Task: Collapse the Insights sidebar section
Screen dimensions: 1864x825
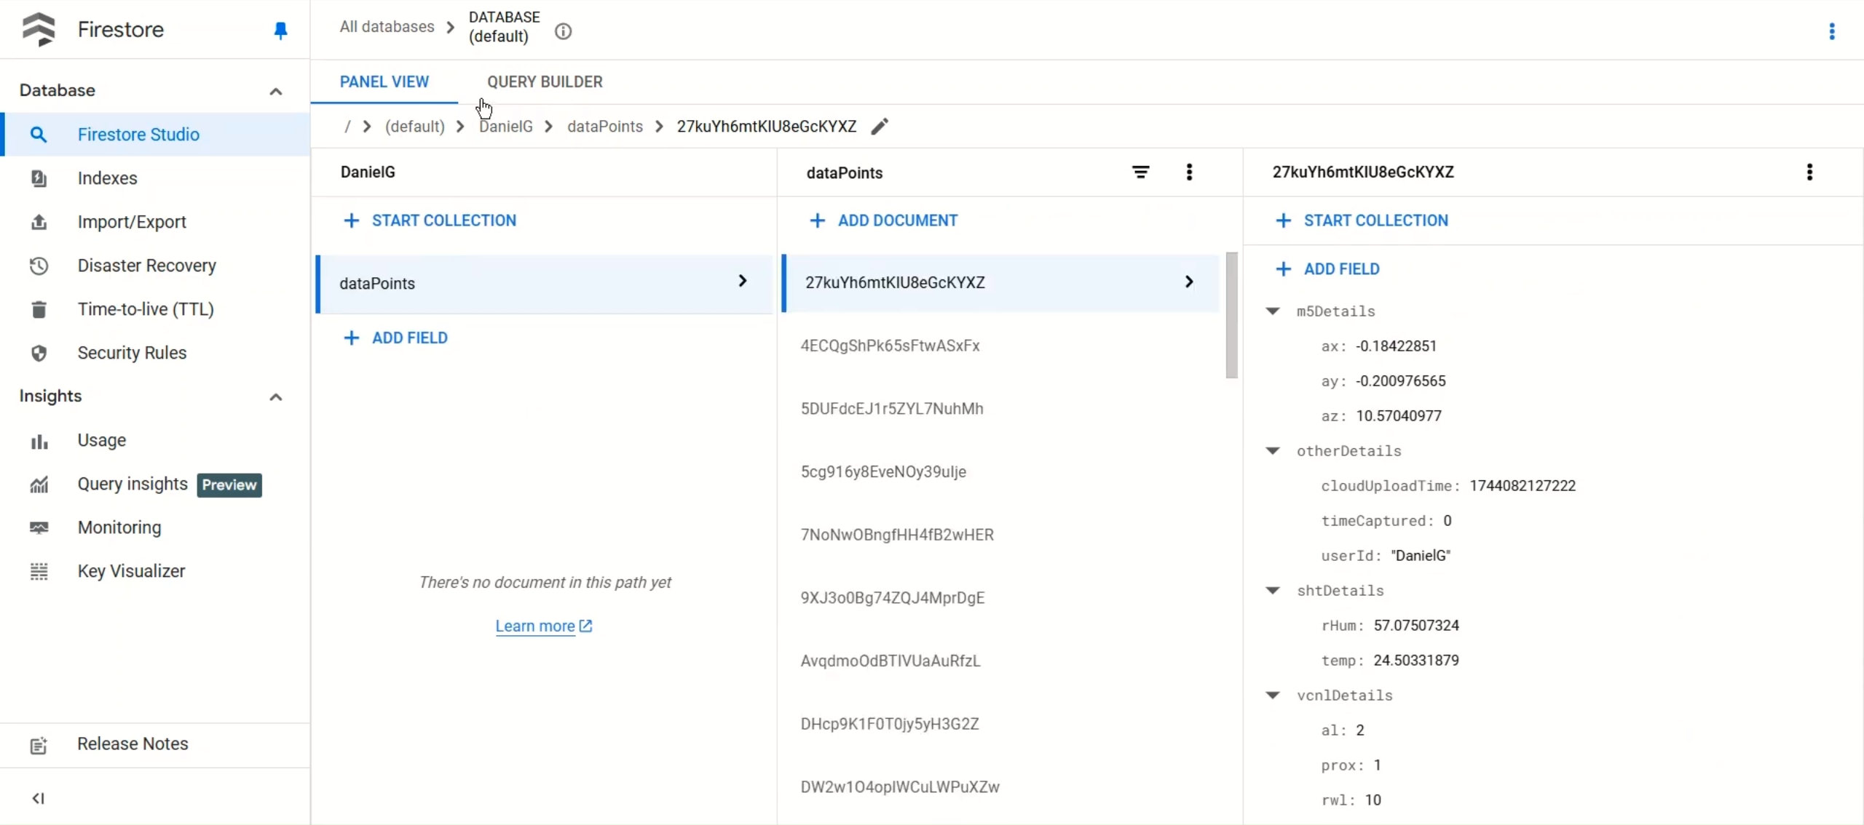Action: click(x=275, y=396)
